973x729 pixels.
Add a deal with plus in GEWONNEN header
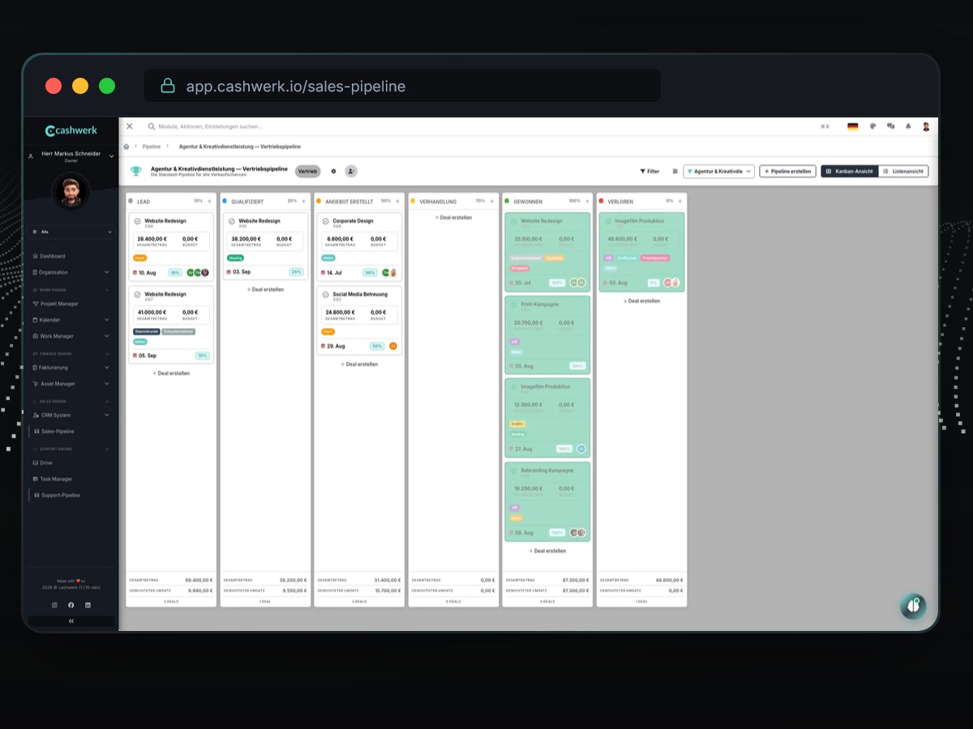pos(586,201)
